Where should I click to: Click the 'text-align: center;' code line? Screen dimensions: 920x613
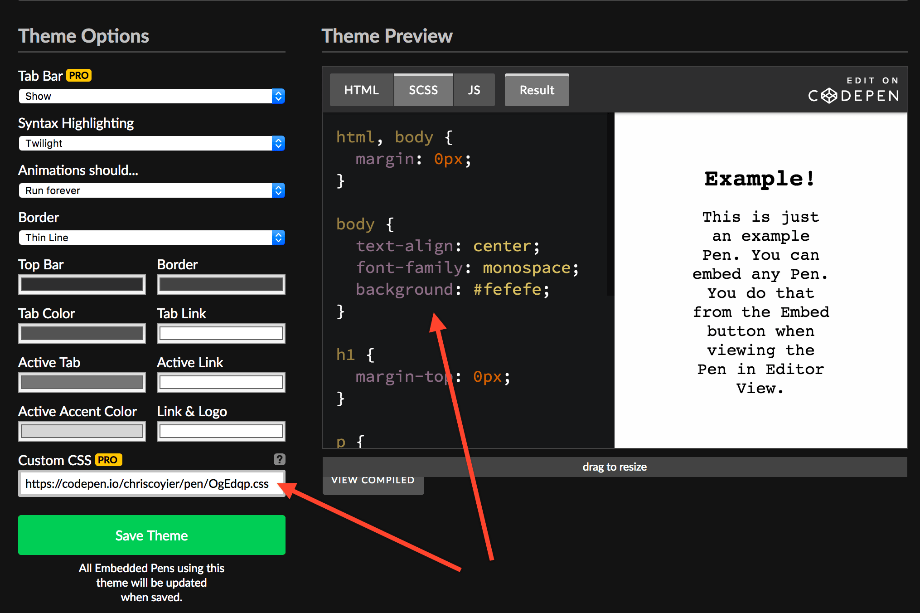[x=448, y=246]
